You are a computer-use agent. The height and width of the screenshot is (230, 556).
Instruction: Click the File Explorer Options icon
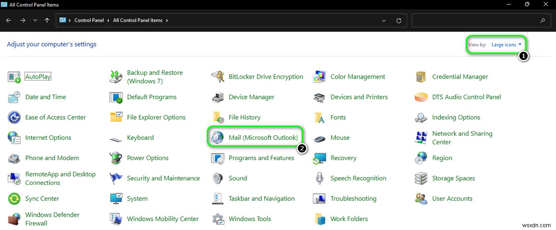[116, 117]
